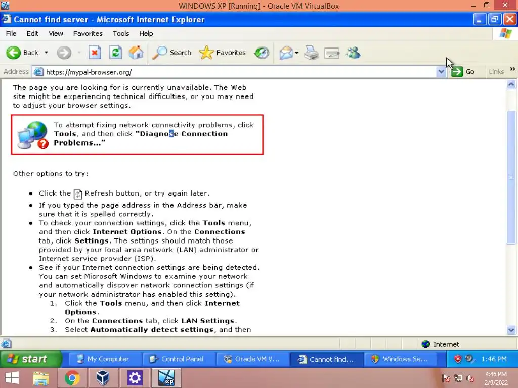This screenshot has width=518, height=388.
Task: Click the page icon in the status bar
Action: coord(6,344)
